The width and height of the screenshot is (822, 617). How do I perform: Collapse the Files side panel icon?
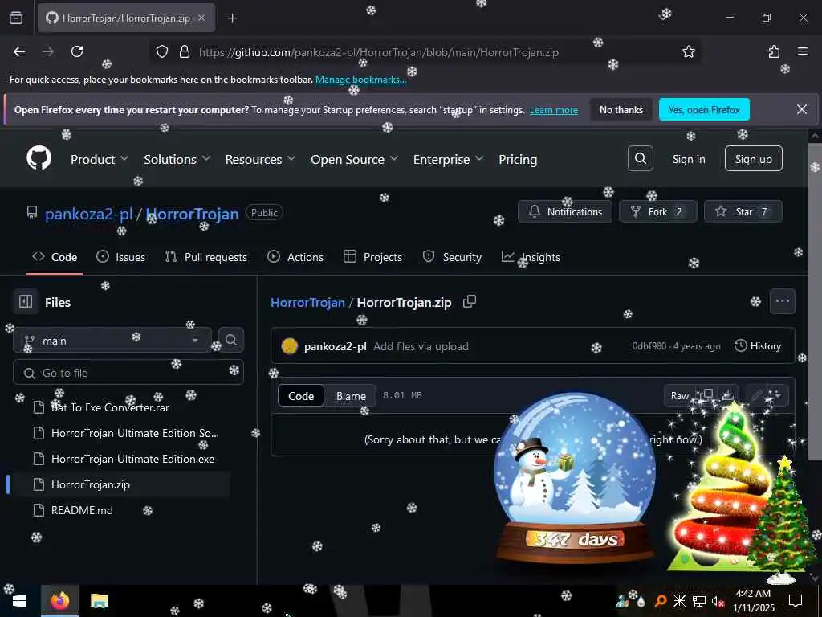(x=26, y=302)
